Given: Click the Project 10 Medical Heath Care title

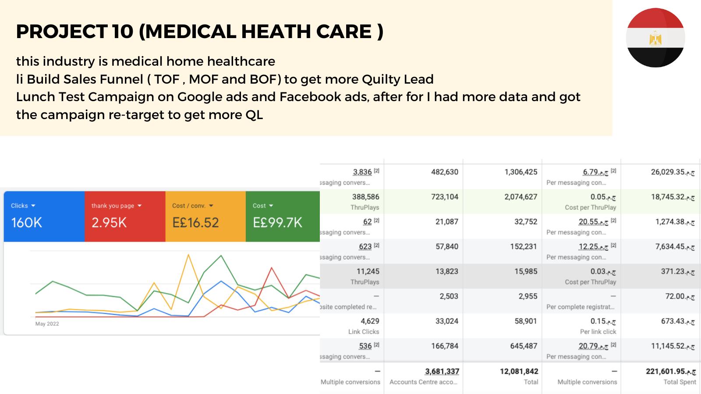Looking at the screenshot, I should coord(200,32).
